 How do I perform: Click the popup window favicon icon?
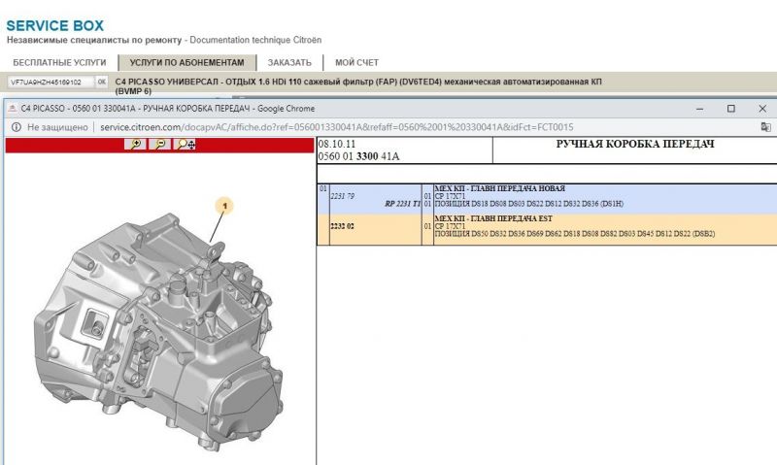[12, 109]
